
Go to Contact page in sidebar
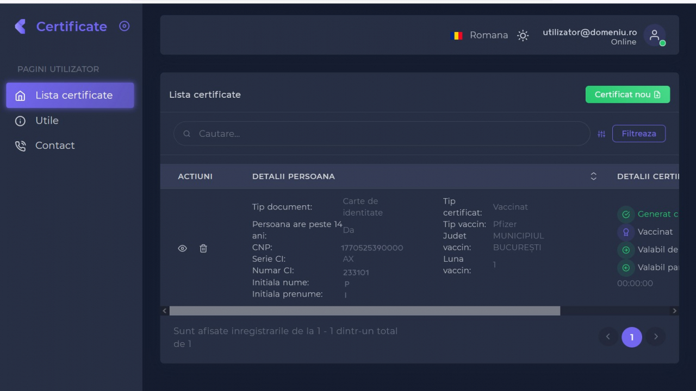click(54, 146)
